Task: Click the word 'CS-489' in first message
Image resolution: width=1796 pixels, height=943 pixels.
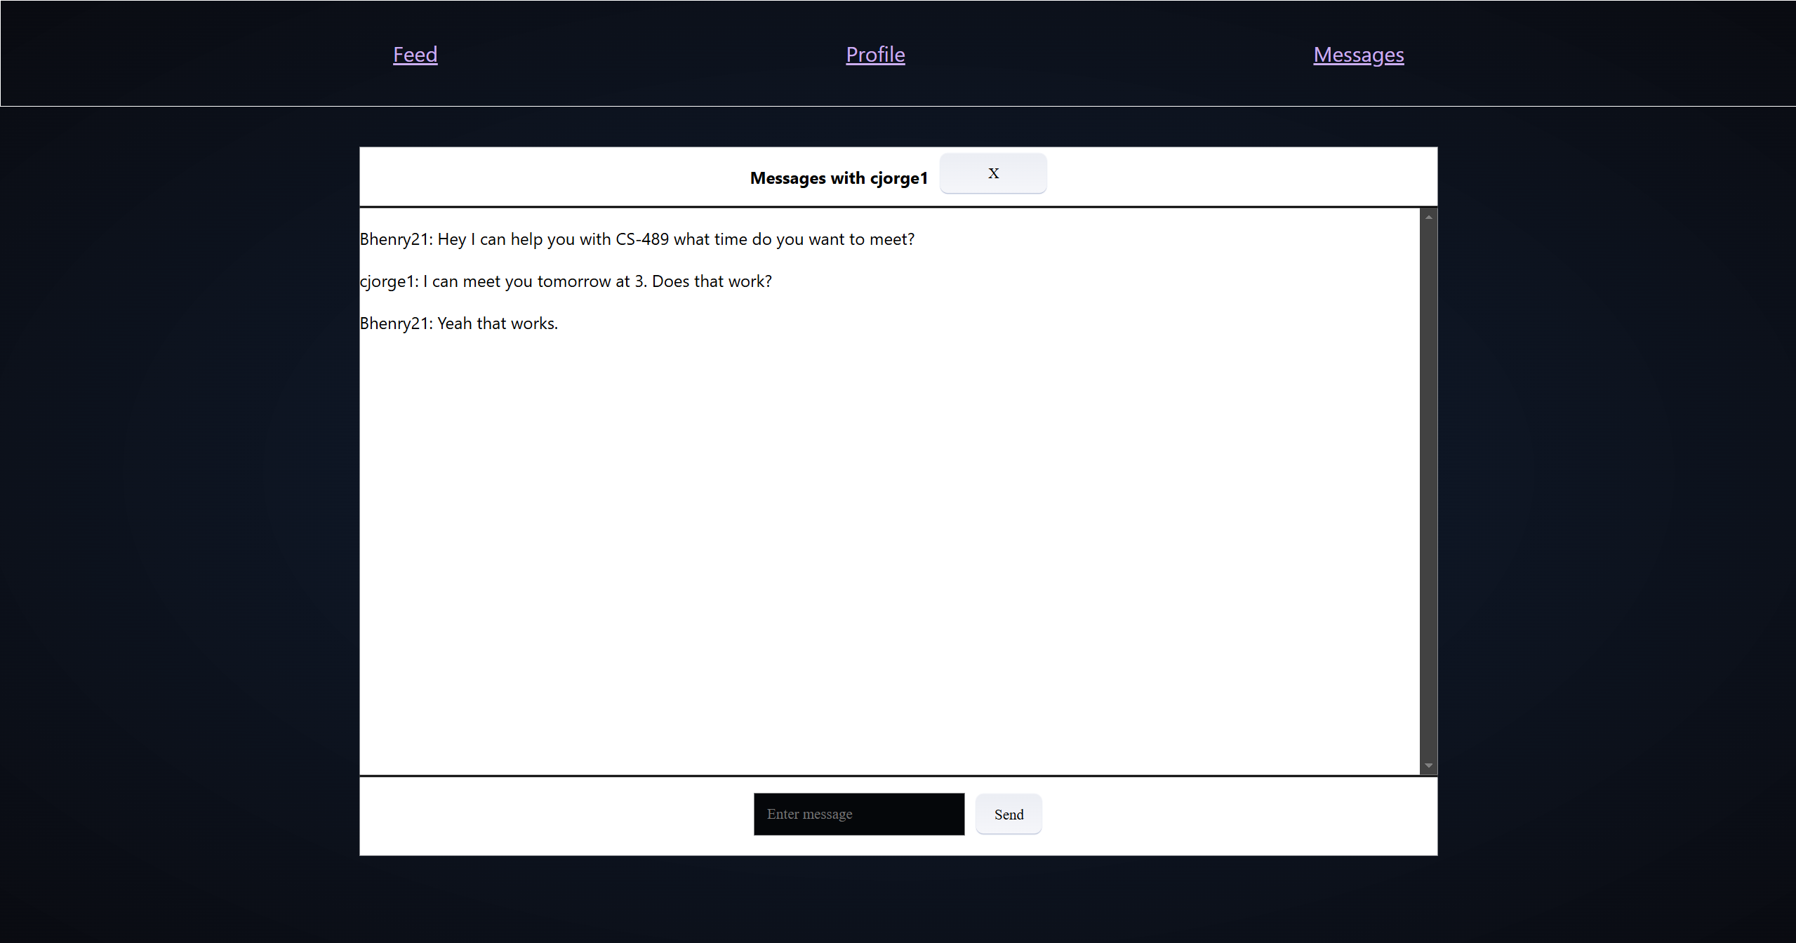Action: pyautogui.click(x=641, y=239)
